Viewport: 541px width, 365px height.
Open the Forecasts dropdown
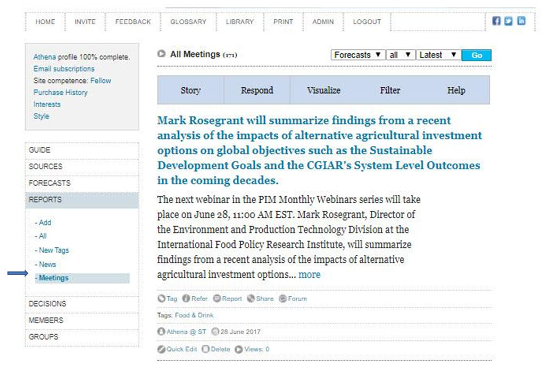[358, 55]
